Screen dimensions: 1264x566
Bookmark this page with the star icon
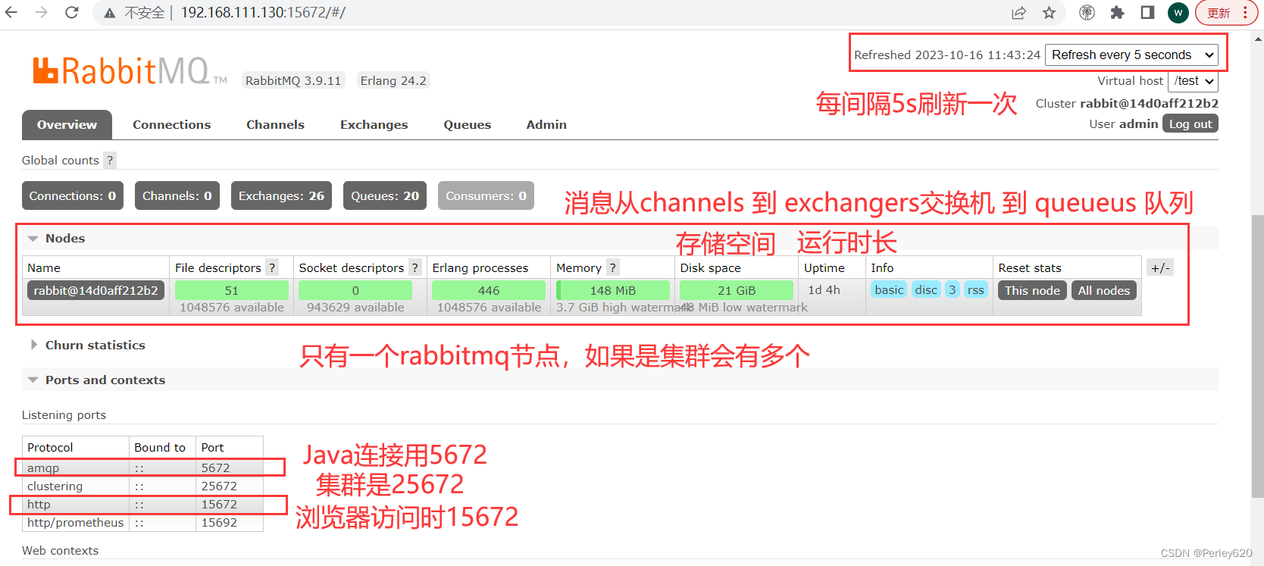[x=1049, y=12]
